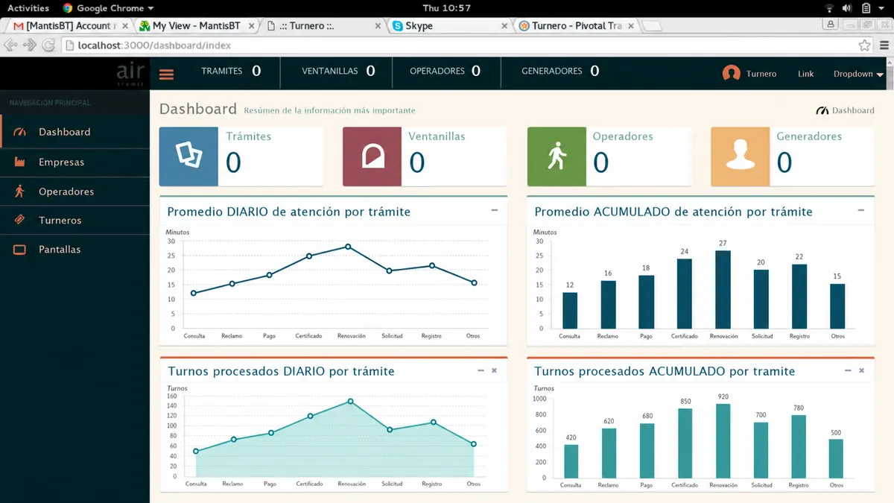894x503 pixels.
Task: Click the browser back arrow
Action: [x=10, y=45]
